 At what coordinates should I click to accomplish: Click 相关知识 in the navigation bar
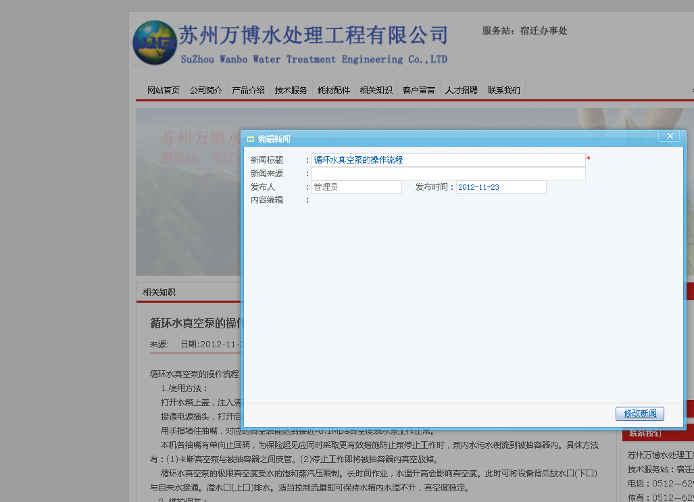pyautogui.click(x=376, y=91)
